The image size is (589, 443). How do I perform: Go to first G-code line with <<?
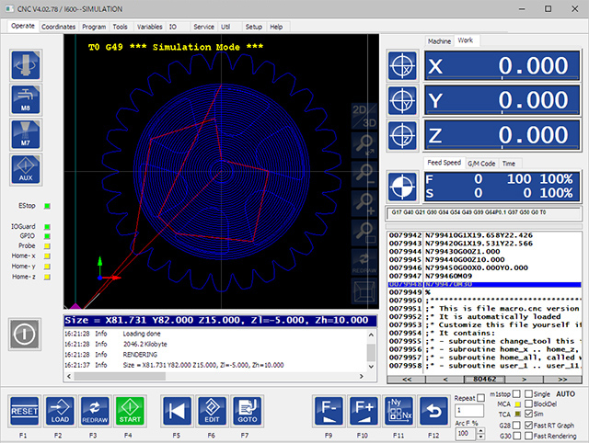click(406, 378)
